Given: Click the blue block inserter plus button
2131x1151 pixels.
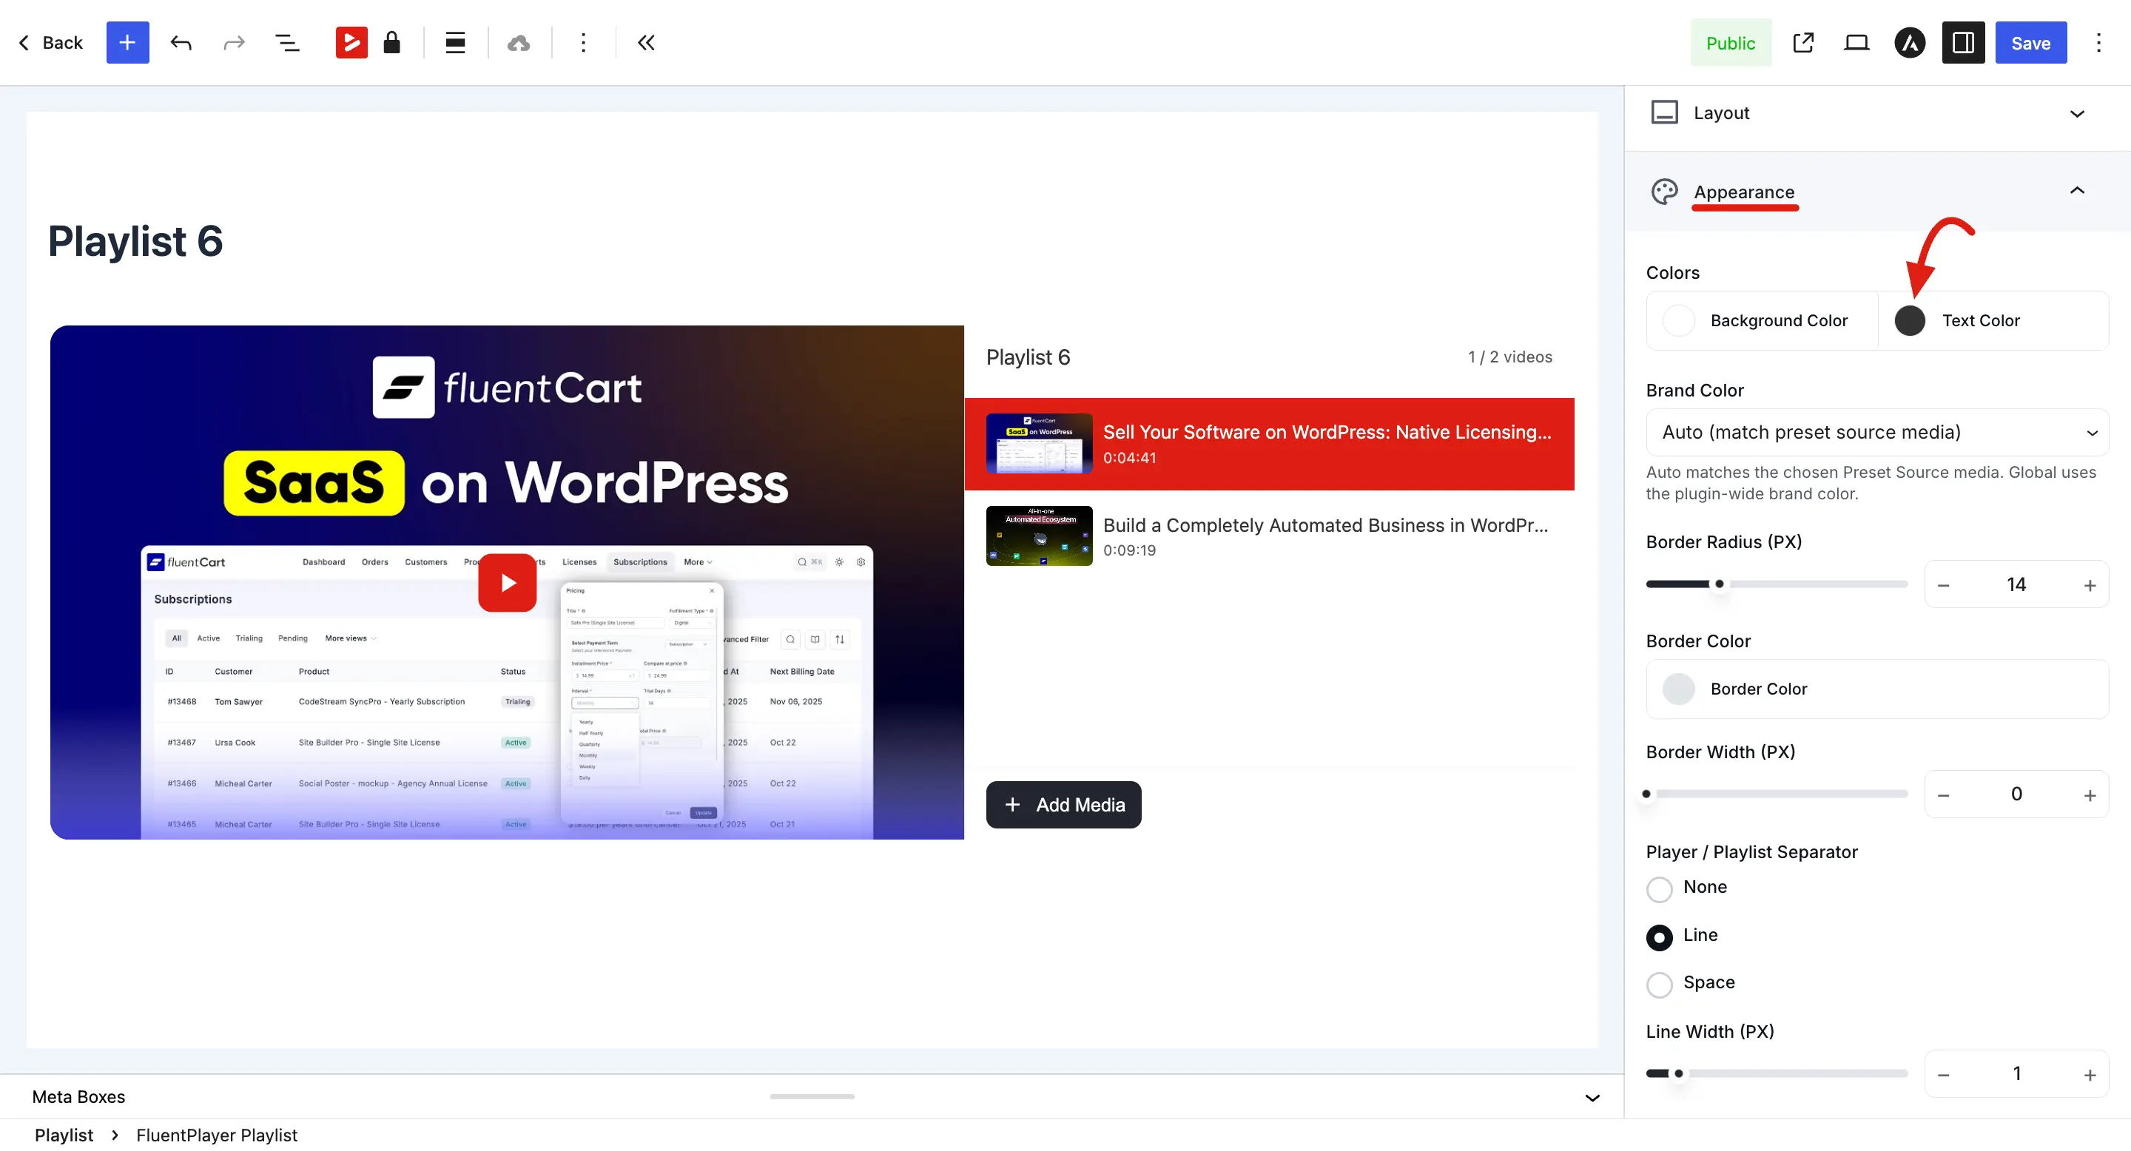Looking at the screenshot, I should point(127,42).
